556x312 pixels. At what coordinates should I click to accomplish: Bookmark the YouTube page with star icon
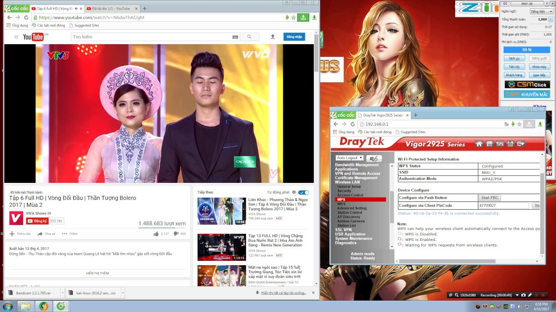pyautogui.click(x=293, y=17)
